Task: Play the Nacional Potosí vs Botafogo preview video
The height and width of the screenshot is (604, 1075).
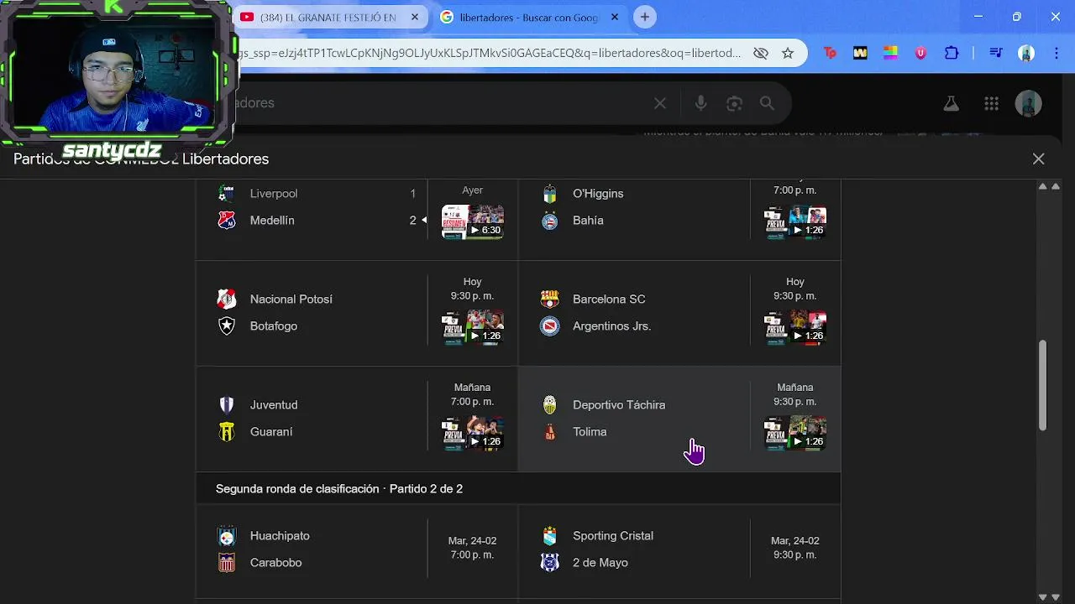Action: click(473, 328)
